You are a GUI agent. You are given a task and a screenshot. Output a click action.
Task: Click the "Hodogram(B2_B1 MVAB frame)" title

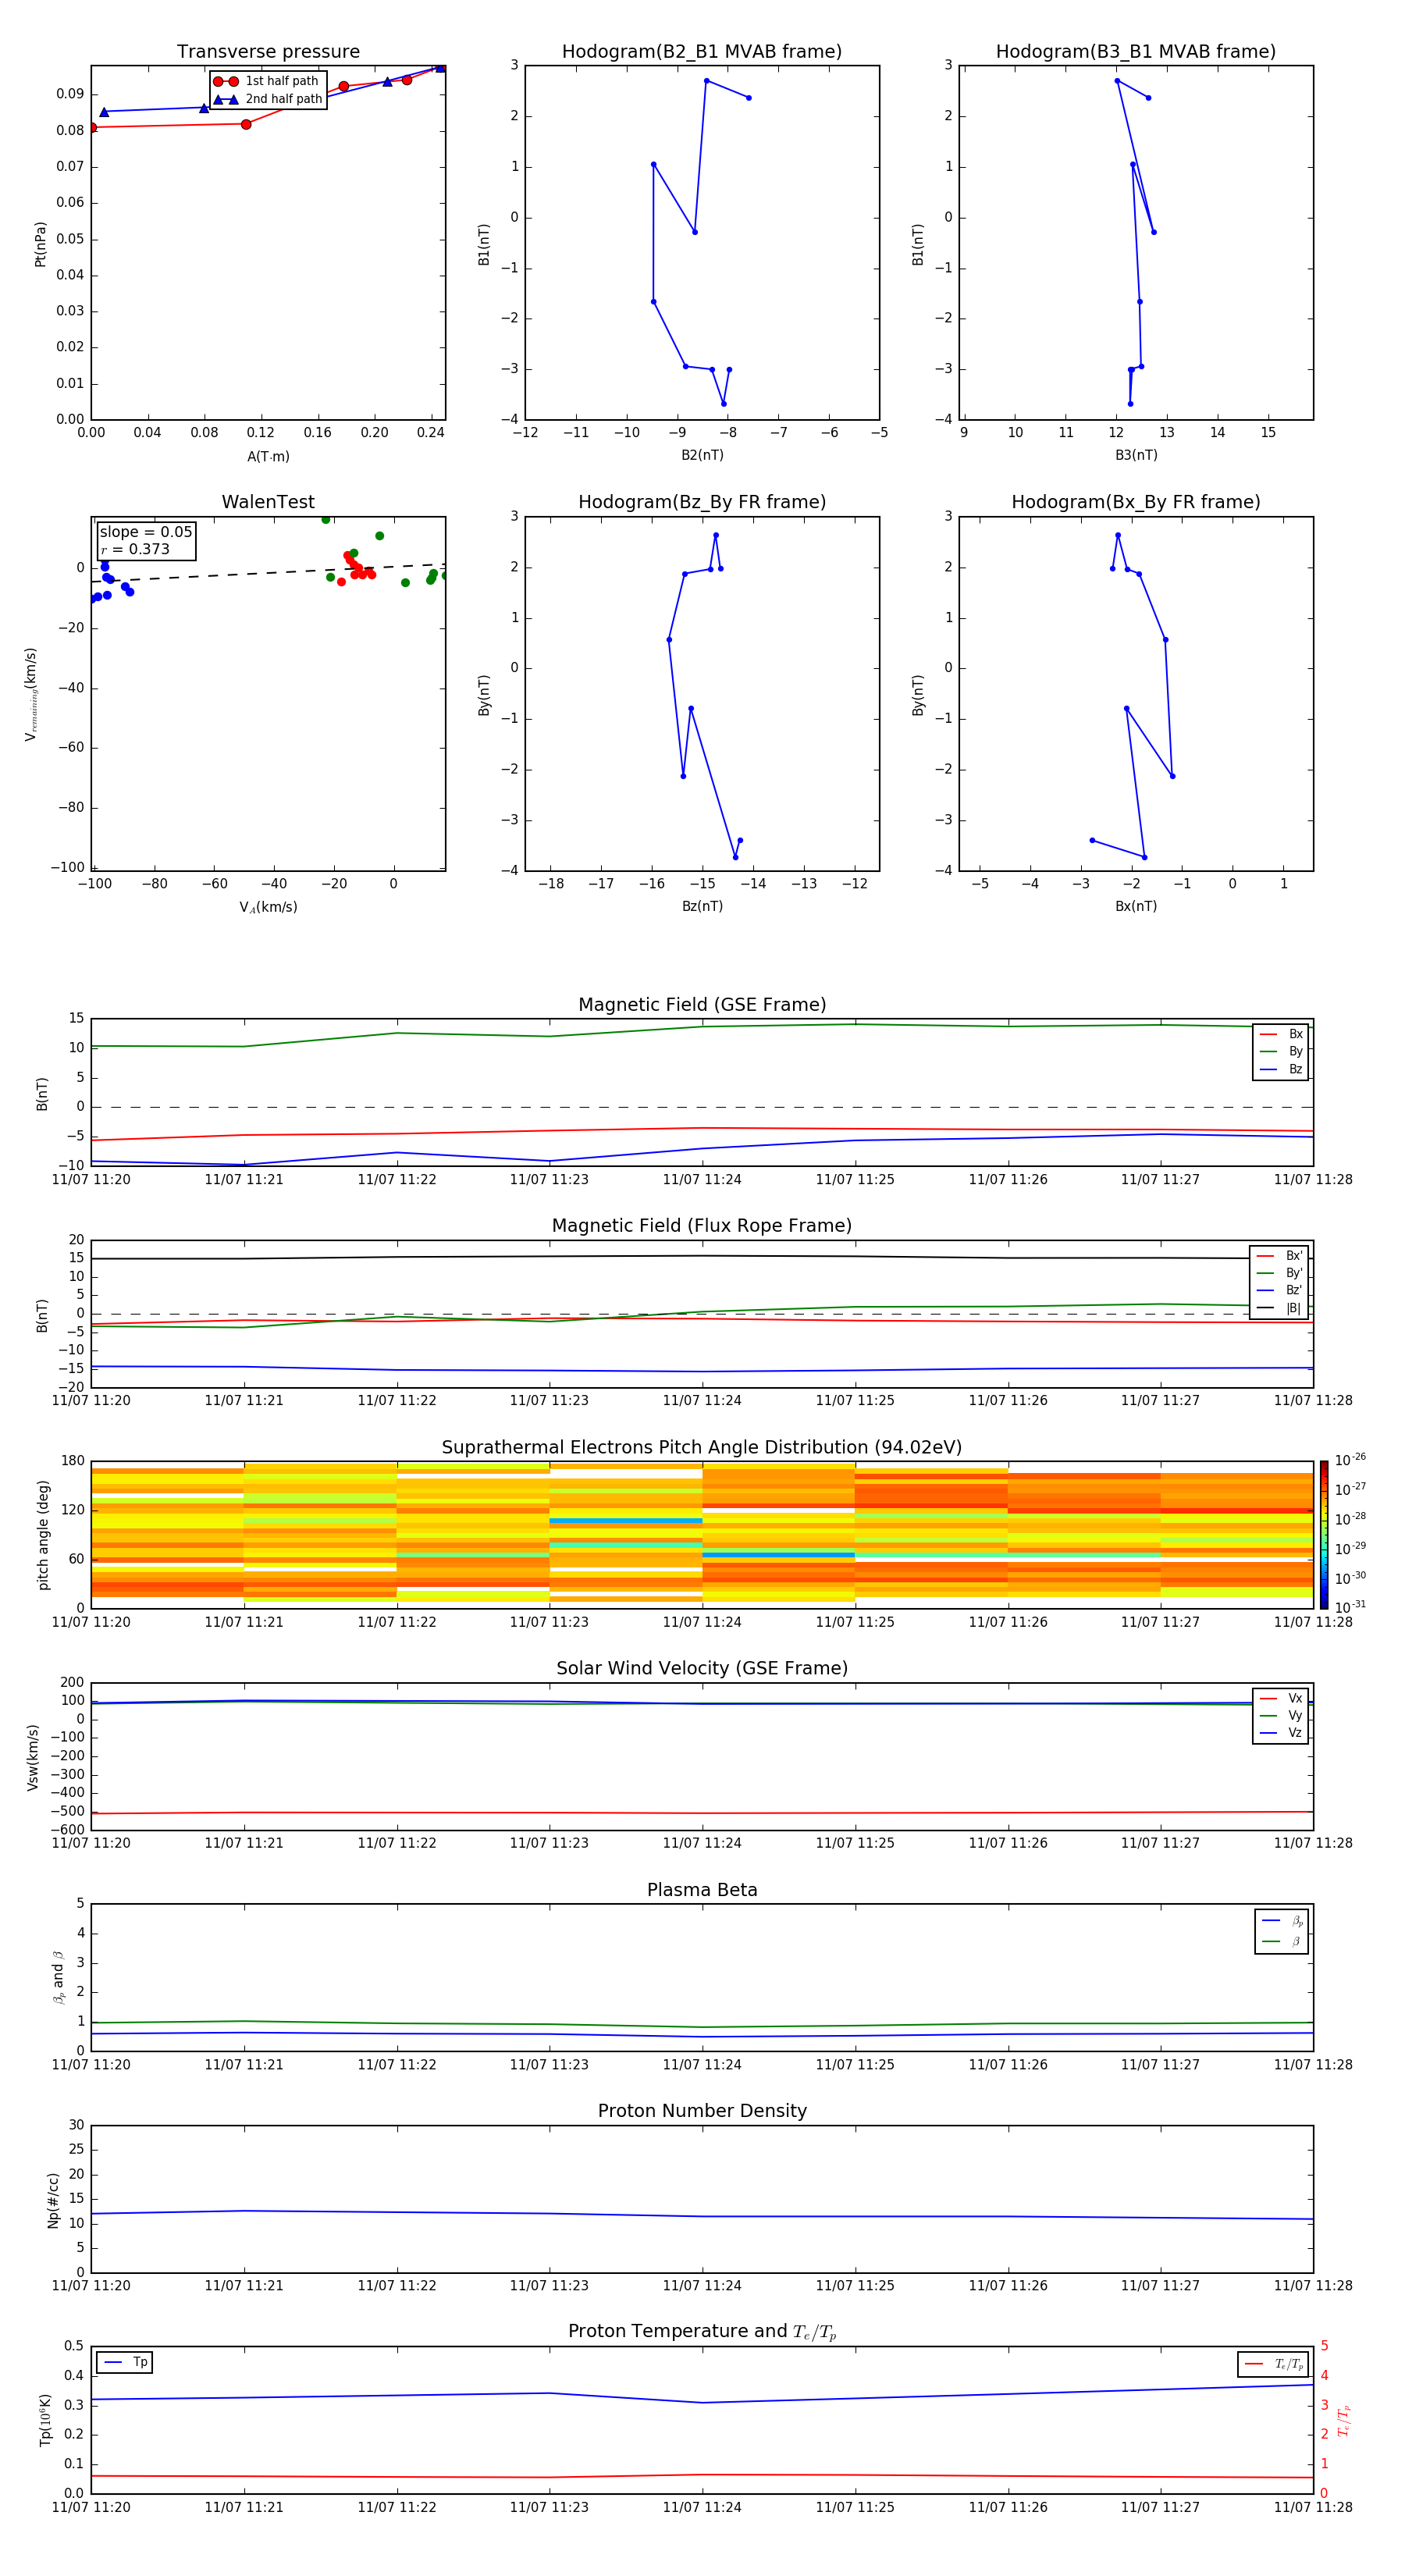point(702,52)
